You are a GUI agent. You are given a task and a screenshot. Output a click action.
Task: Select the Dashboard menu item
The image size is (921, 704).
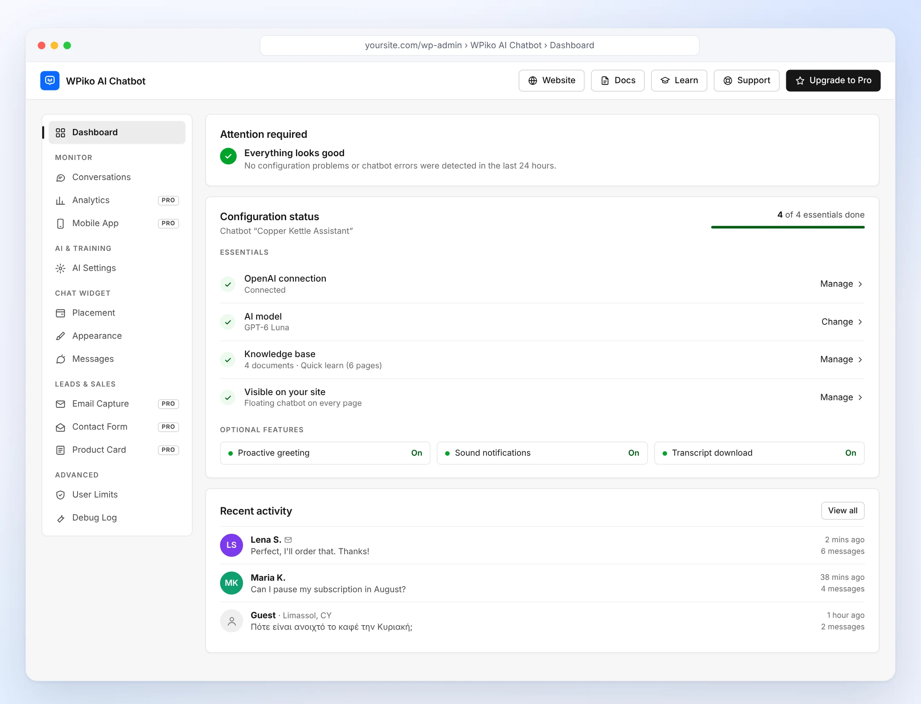[117, 133]
